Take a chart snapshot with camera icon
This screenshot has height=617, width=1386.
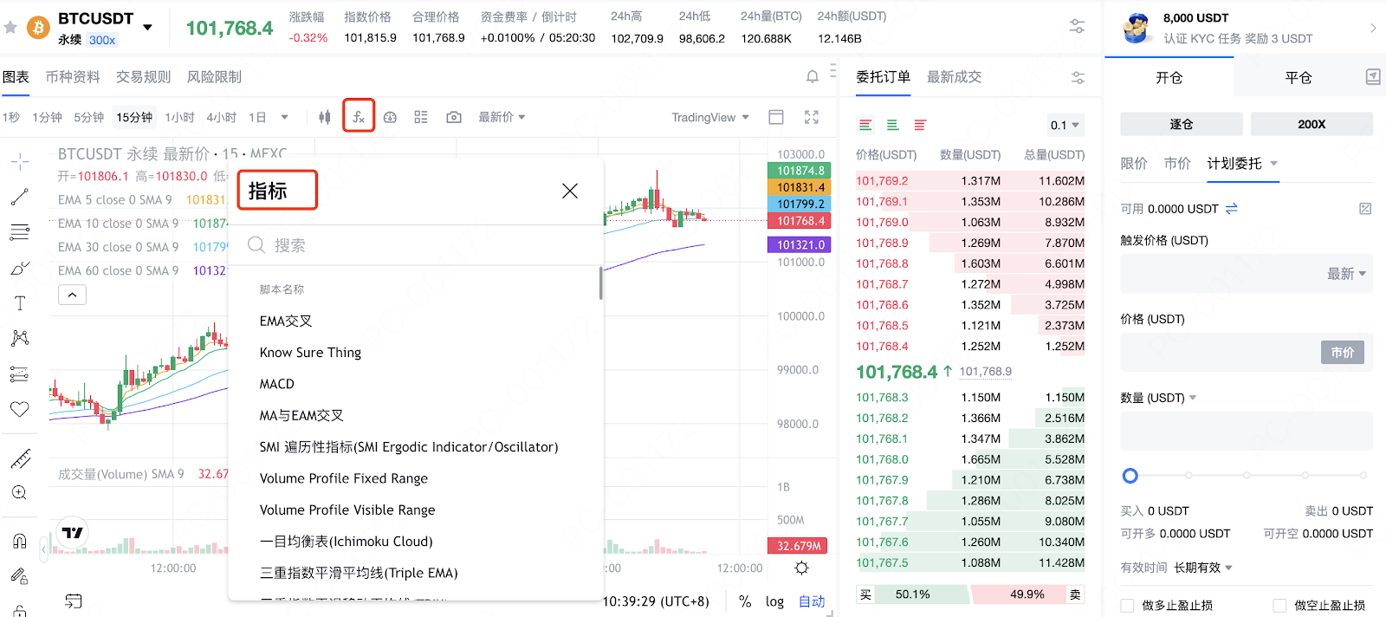coord(453,117)
